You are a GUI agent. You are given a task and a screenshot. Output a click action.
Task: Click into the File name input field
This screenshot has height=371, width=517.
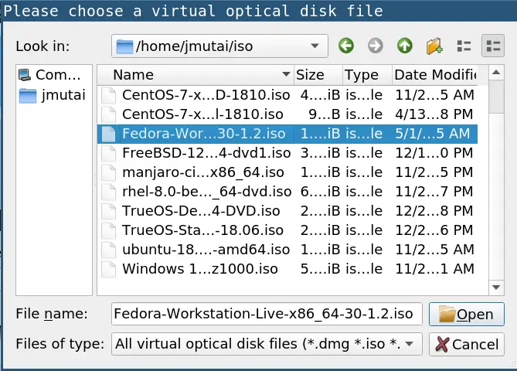tap(267, 314)
